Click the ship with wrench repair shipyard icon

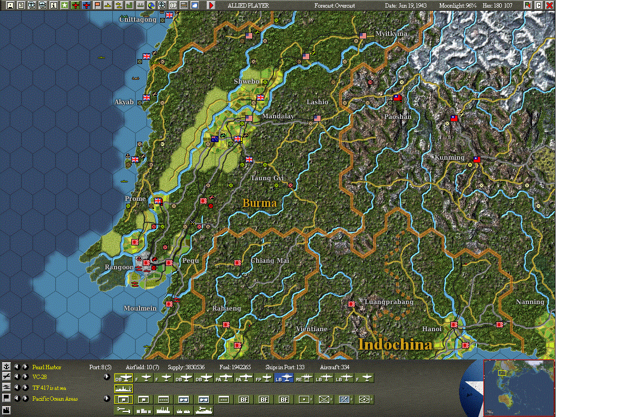tap(203, 410)
